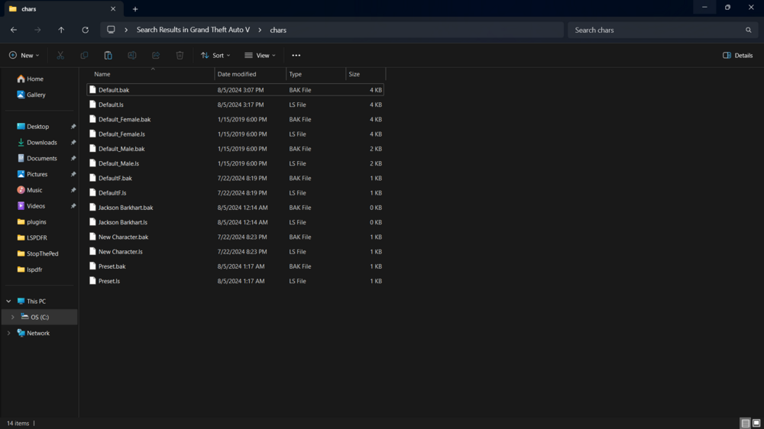
Task: Select the Preset.bak file
Action: click(235, 266)
